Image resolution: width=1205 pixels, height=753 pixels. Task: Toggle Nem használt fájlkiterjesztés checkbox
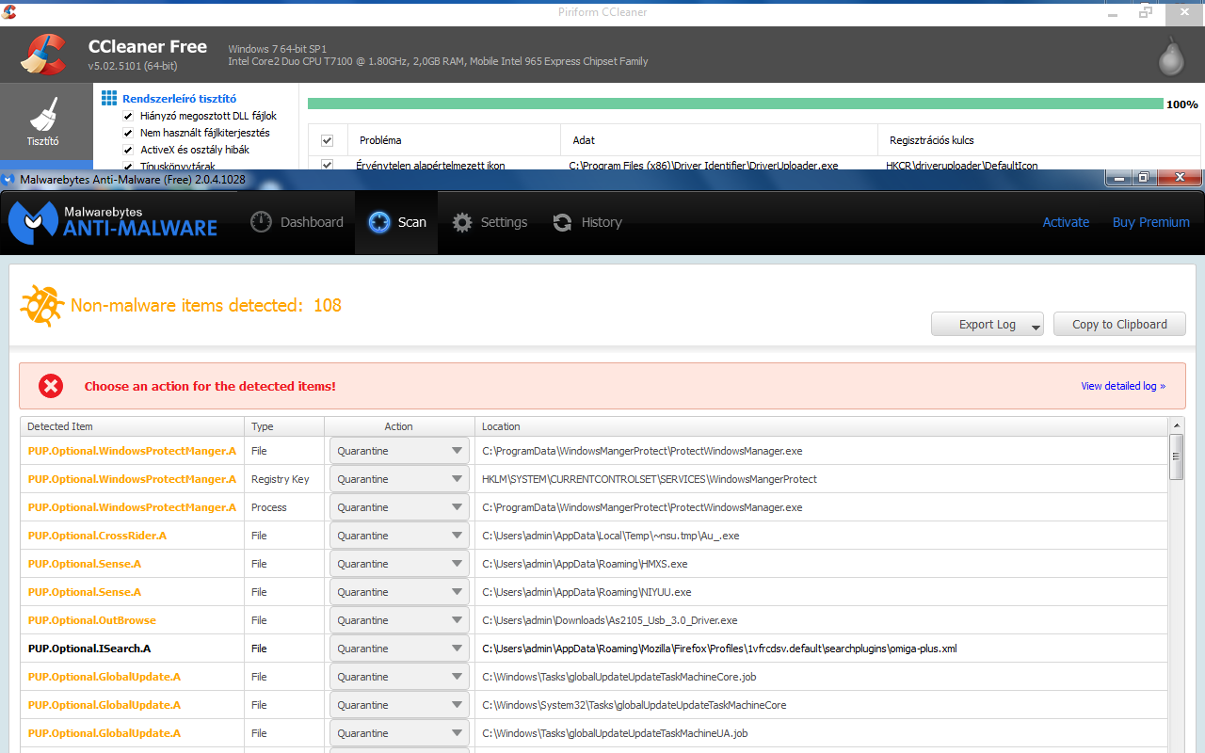pyautogui.click(x=128, y=133)
